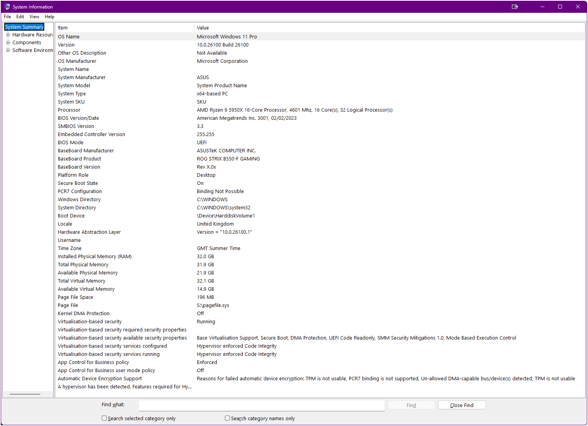Image resolution: width=588 pixels, height=426 pixels.
Task: Click the Item column header
Action: [125, 28]
